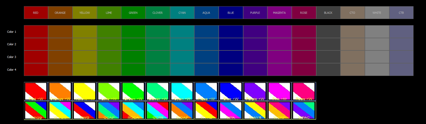The height and width of the screenshot is (124, 426).
Task: Click the WRGB multi-color preset
Action: click(36, 110)
